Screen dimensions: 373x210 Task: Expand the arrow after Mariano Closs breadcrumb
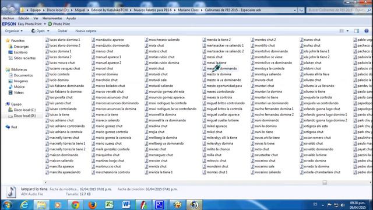coord(202,10)
